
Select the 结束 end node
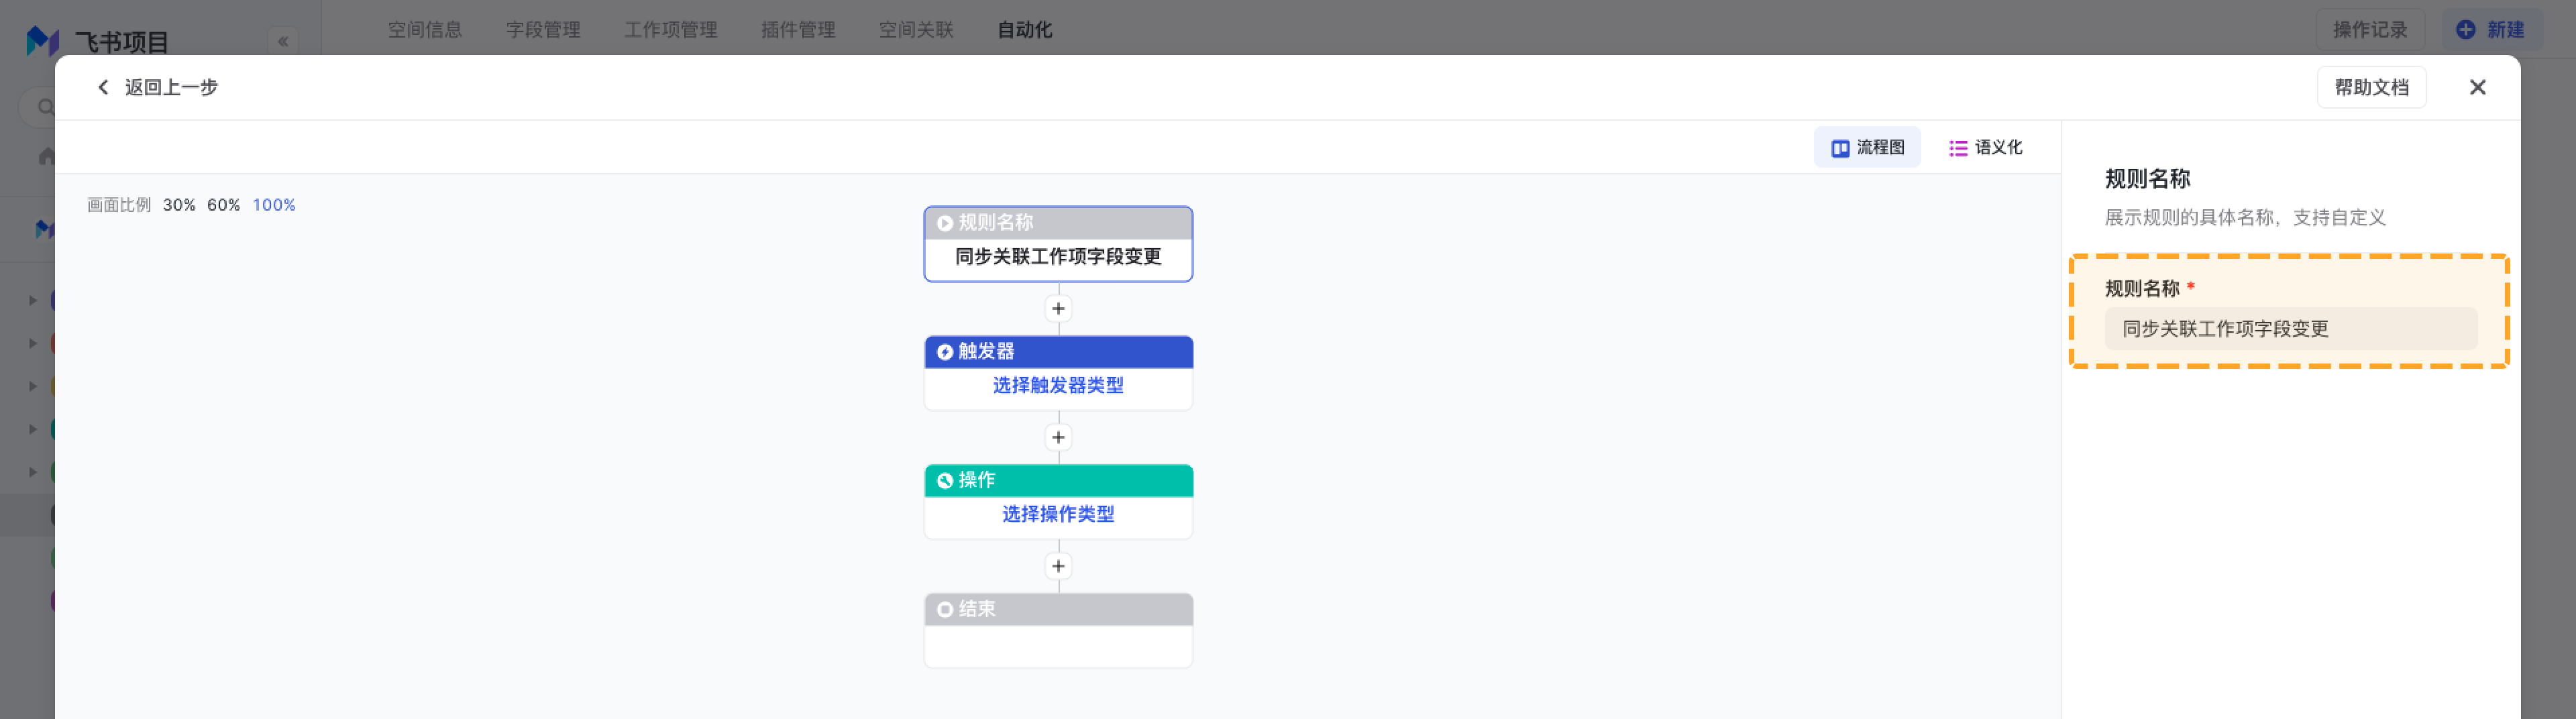pyautogui.click(x=1058, y=631)
